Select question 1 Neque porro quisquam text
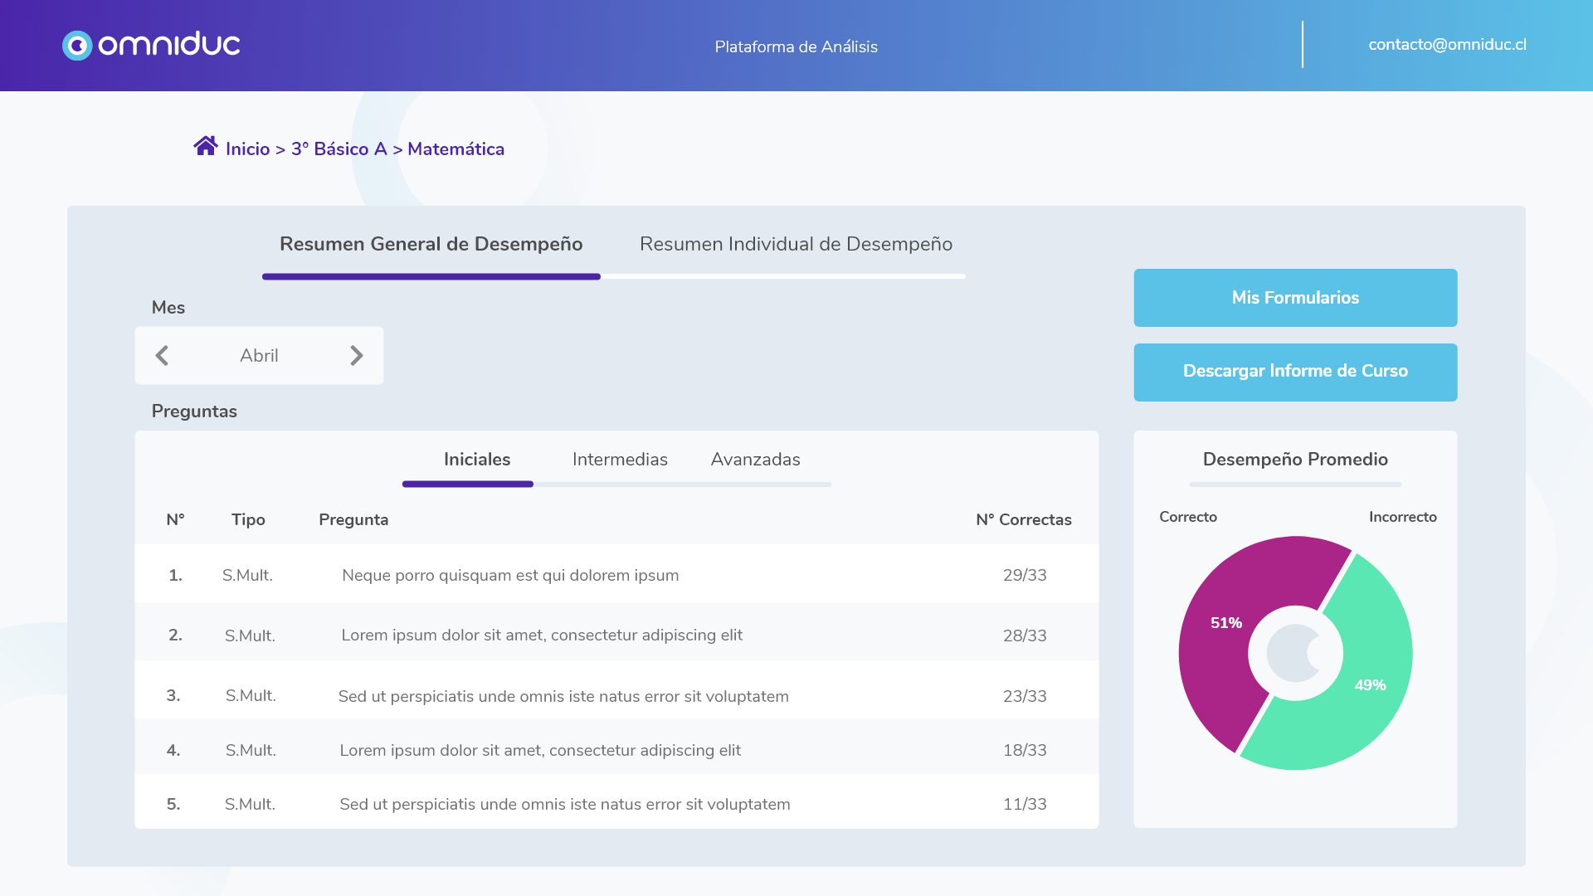 (510, 576)
